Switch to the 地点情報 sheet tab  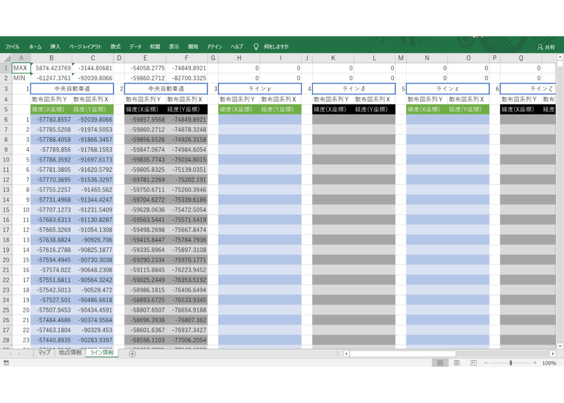pos(70,353)
